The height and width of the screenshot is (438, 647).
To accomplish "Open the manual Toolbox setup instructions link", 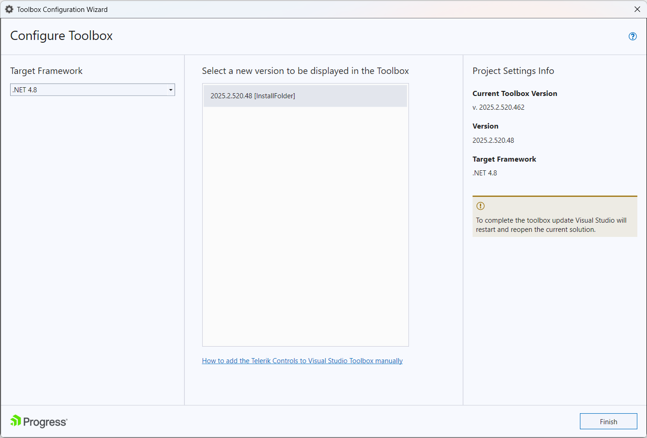I will click(x=302, y=360).
